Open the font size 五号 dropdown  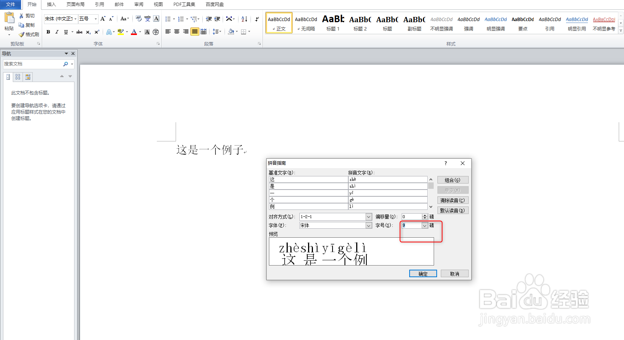96,19
